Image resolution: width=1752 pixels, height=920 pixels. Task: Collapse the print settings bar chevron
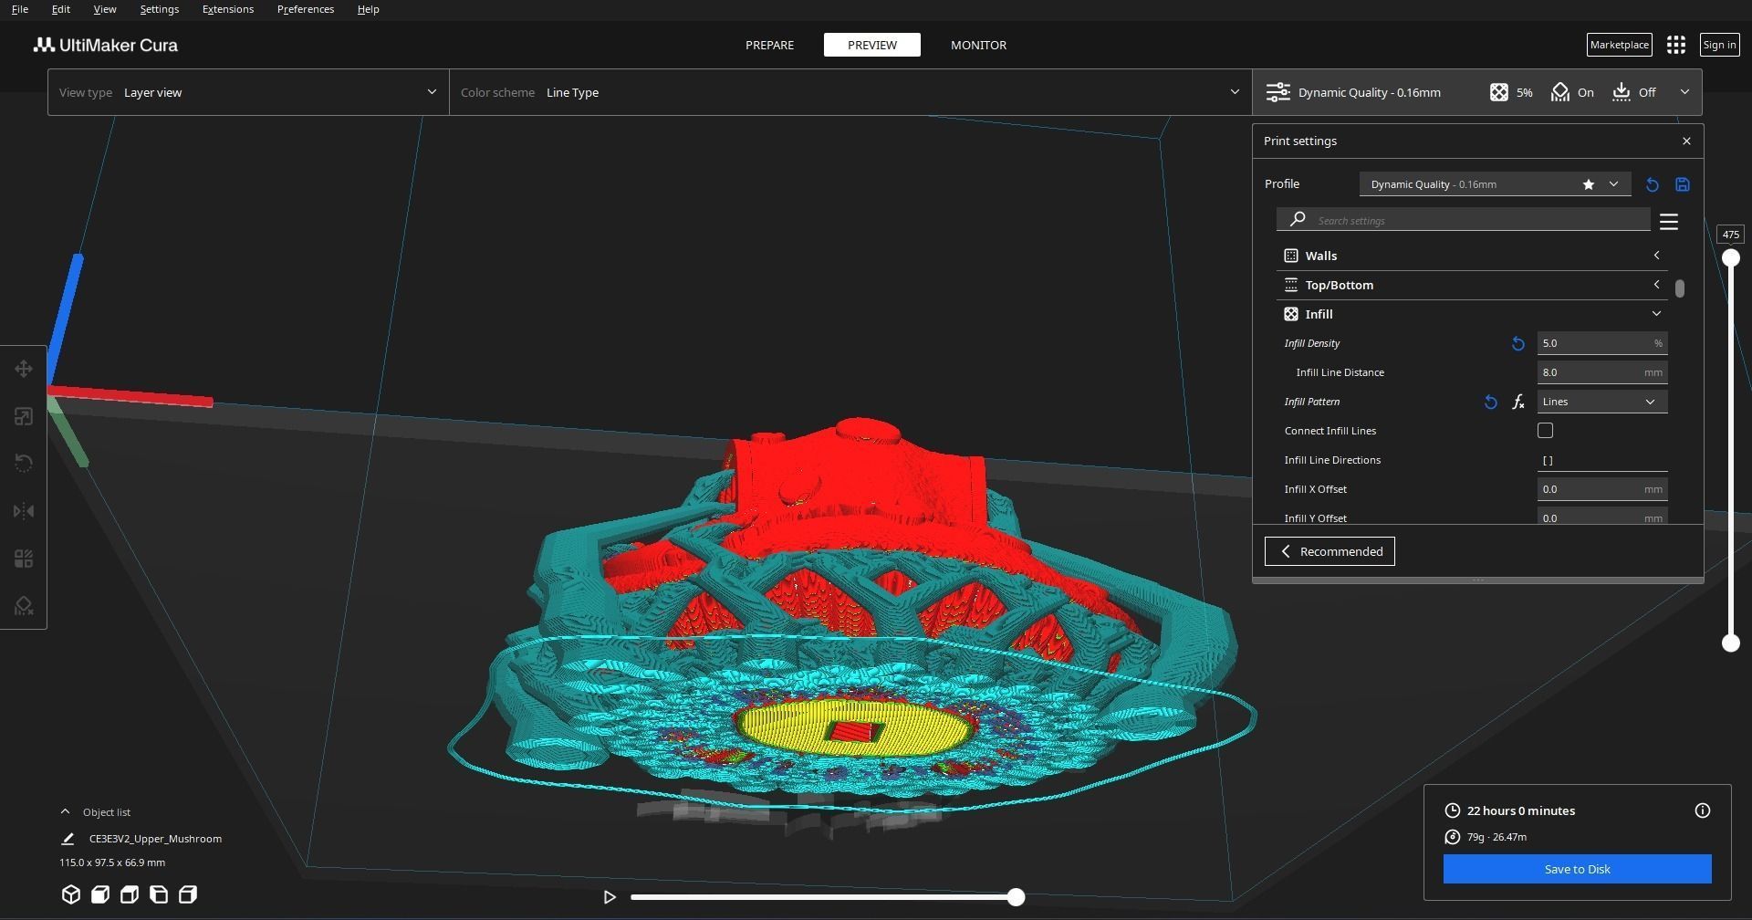1684,92
